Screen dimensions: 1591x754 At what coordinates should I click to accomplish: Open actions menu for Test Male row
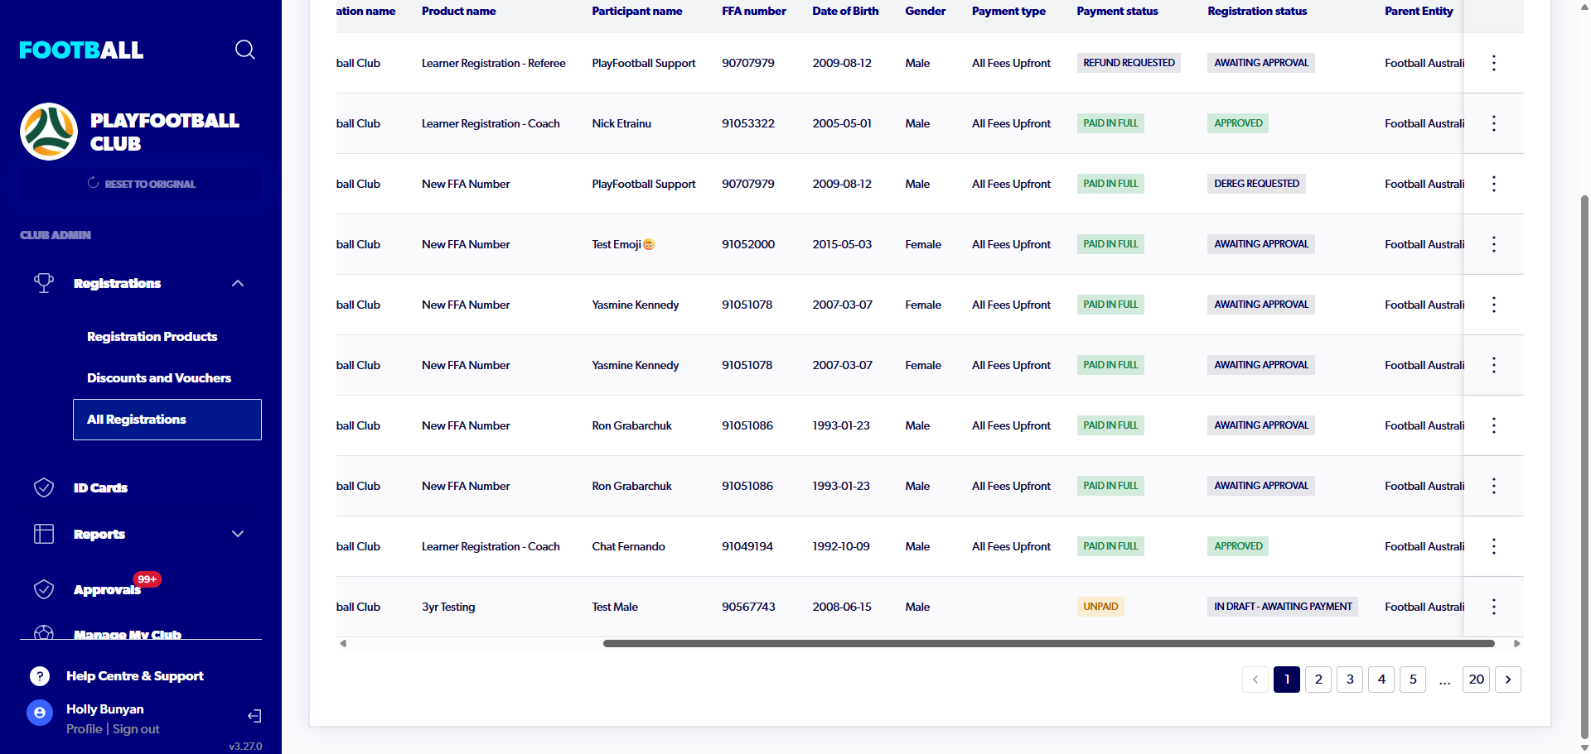pyautogui.click(x=1494, y=607)
